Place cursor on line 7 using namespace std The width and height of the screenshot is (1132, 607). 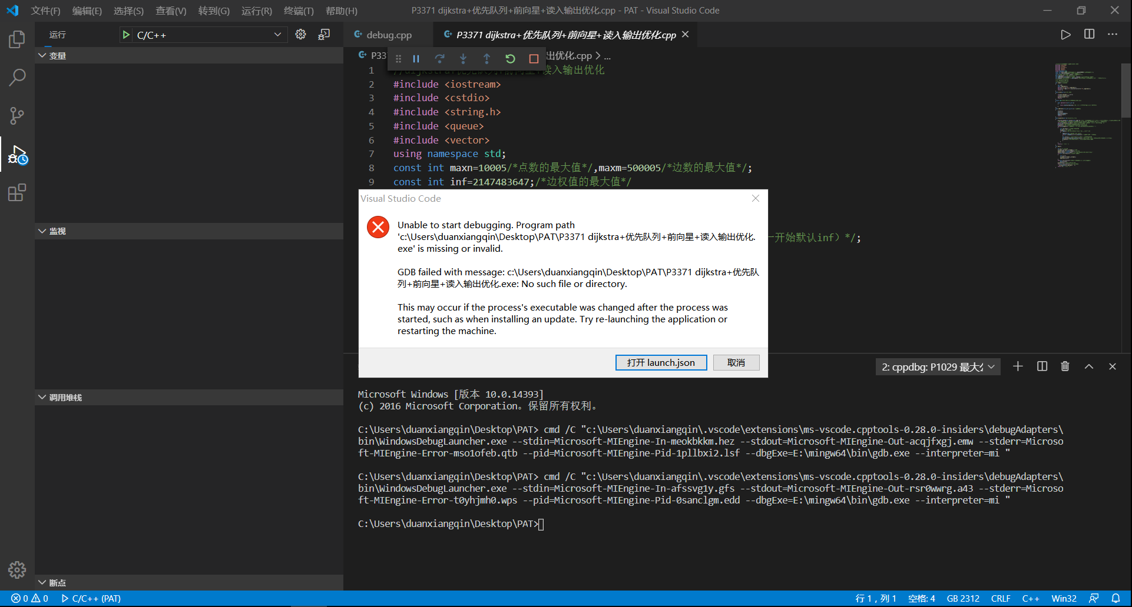[x=449, y=154]
